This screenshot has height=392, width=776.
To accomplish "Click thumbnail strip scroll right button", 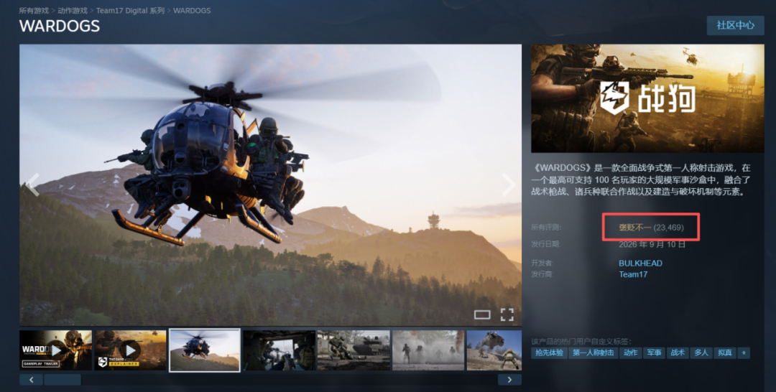I will pyautogui.click(x=509, y=380).
